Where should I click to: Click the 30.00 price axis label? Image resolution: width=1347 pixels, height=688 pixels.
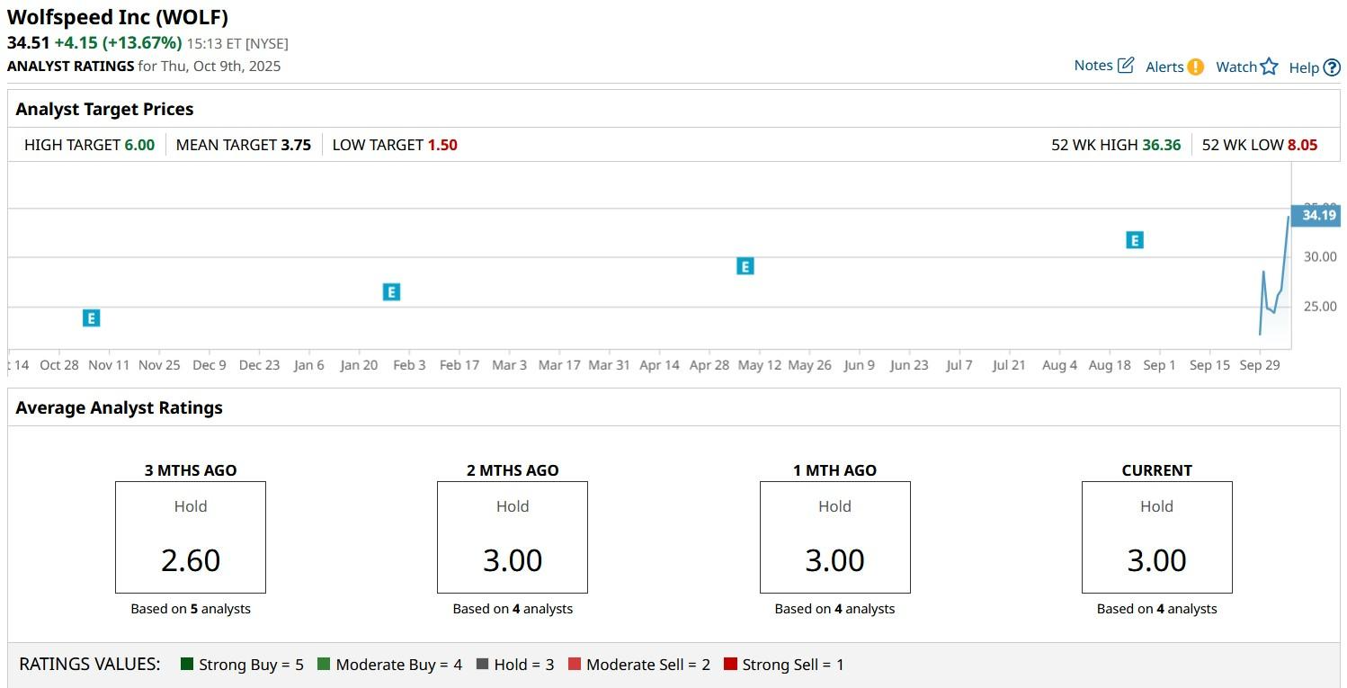(1320, 257)
